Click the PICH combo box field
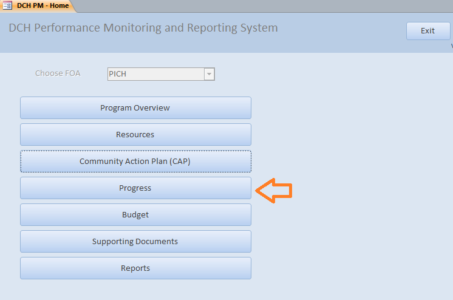This screenshot has width=453, height=300. [x=155, y=74]
